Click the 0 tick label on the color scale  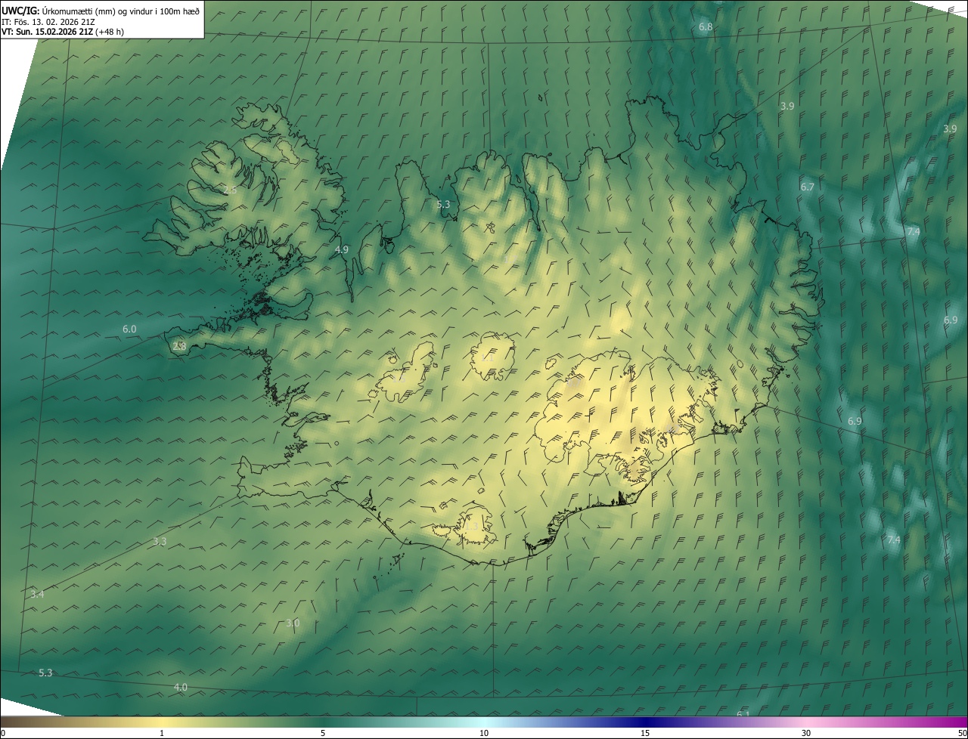[2, 733]
